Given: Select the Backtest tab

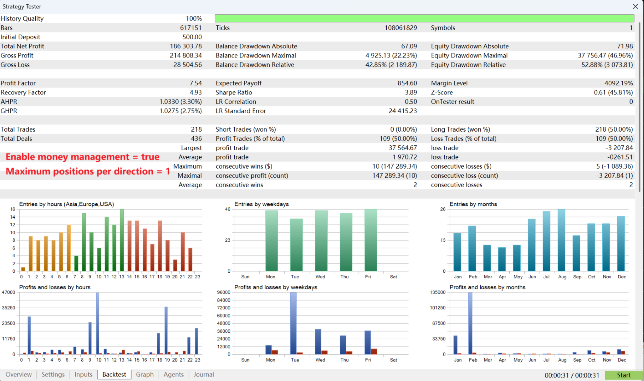Looking at the screenshot, I should 114,375.
